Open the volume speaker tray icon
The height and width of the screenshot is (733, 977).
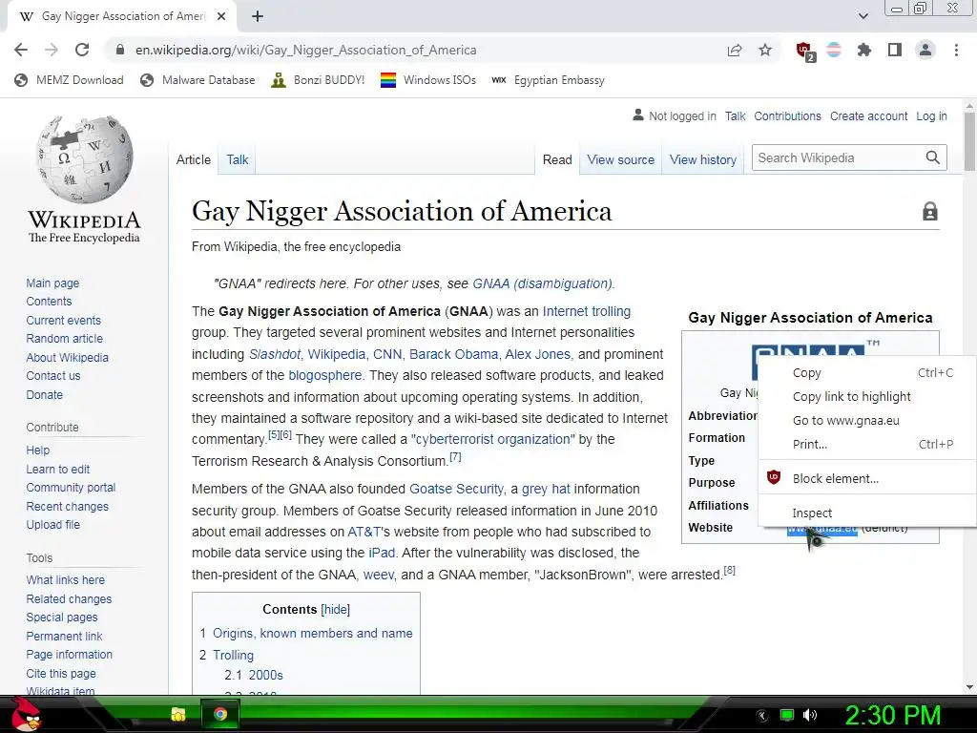tap(809, 715)
